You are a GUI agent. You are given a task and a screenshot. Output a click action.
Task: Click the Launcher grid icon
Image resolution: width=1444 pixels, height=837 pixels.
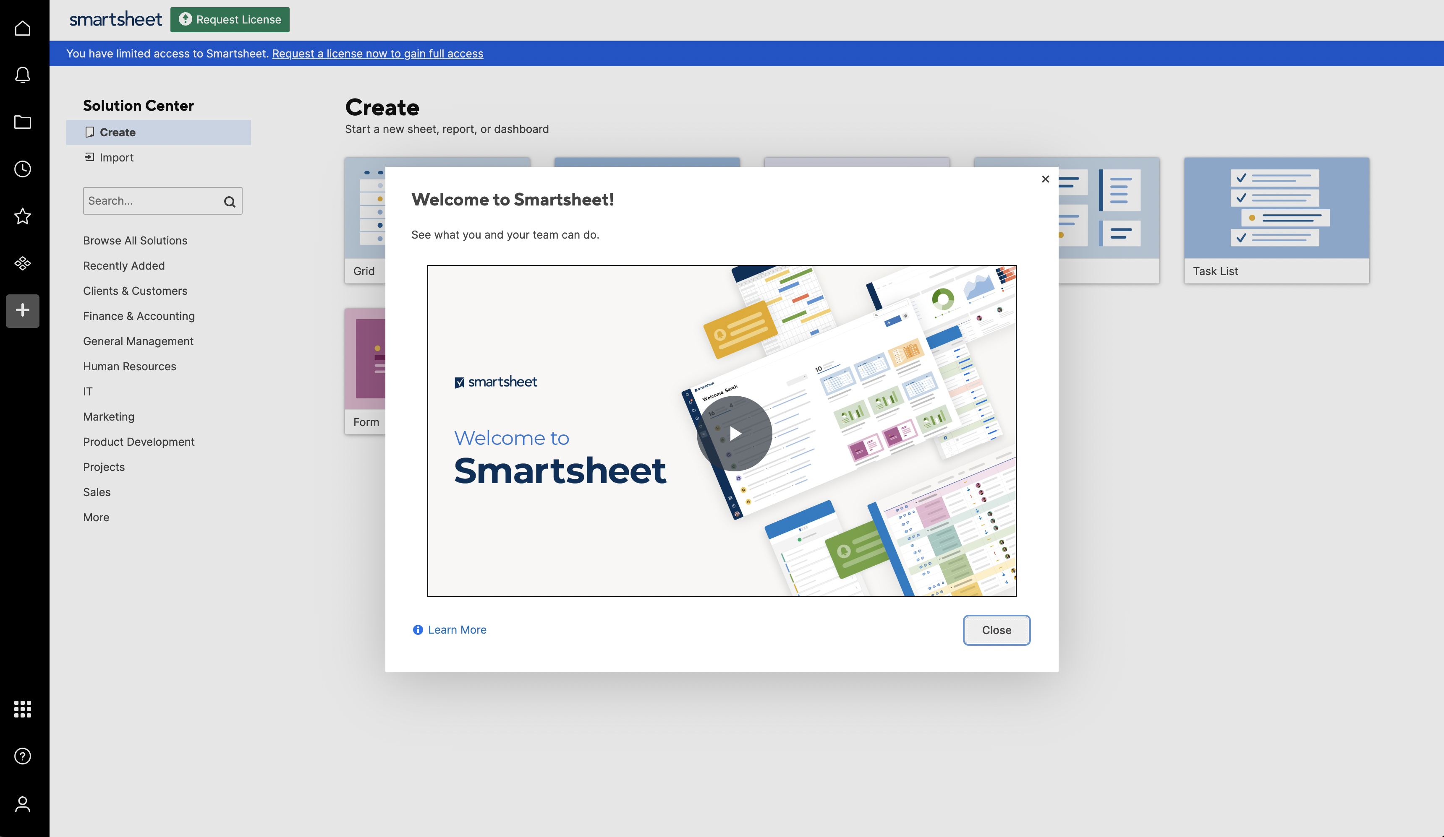click(22, 709)
